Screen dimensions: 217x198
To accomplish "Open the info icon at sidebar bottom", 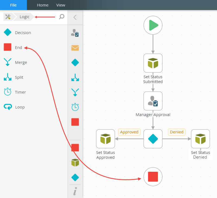I will click(x=75, y=192).
